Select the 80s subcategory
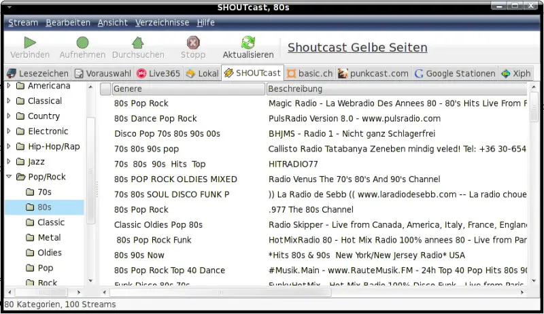Screen dimensions: 544x314 coord(44,207)
